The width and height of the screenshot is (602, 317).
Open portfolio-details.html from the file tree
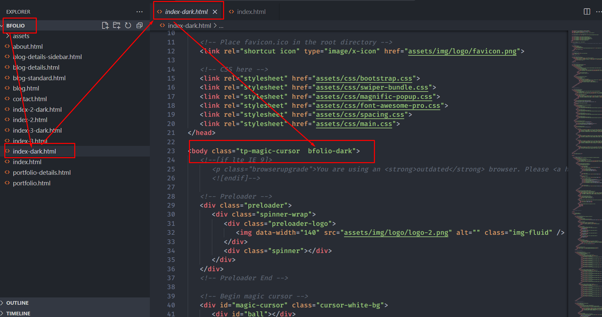click(42, 173)
